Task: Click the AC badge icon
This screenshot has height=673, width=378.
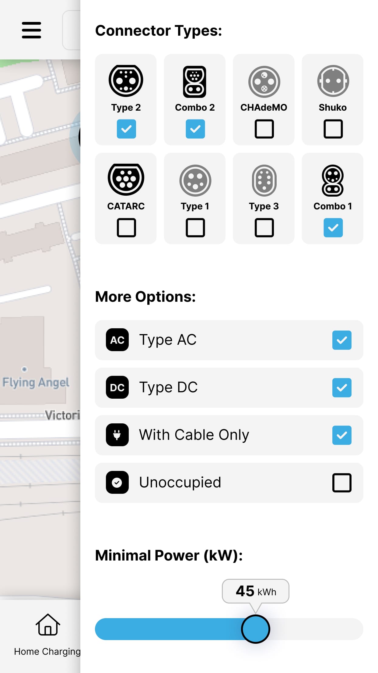Action: (117, 340)
